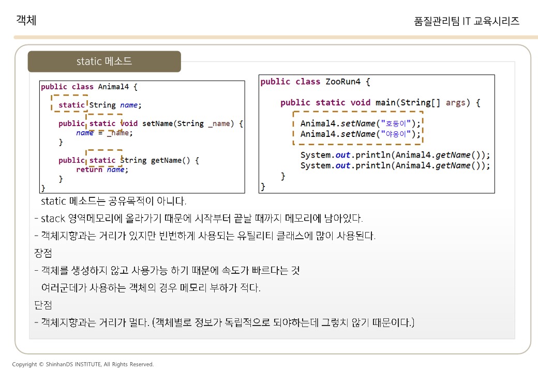Click the main(String[] args) method line
Screen dimensions: 538x372
(380, 102)
